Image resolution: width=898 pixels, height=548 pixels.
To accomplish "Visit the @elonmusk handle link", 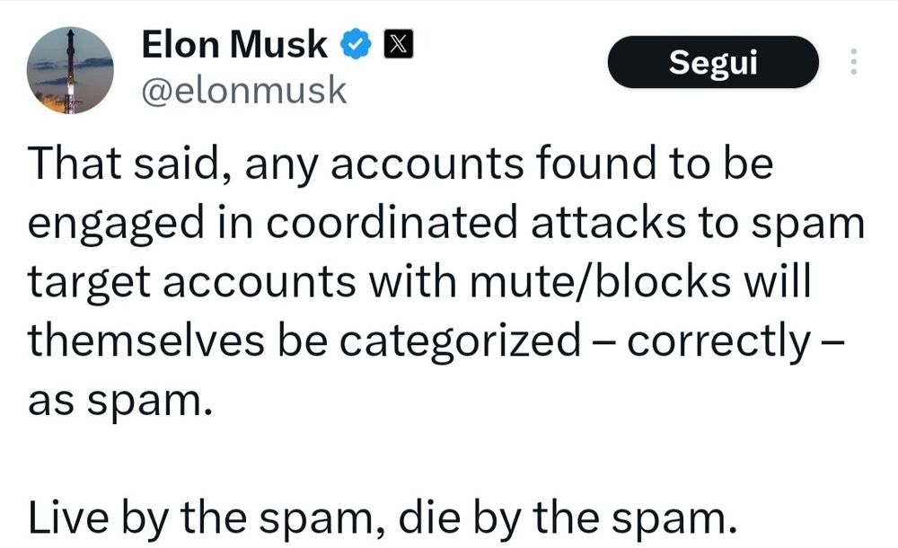I will 244,91.
